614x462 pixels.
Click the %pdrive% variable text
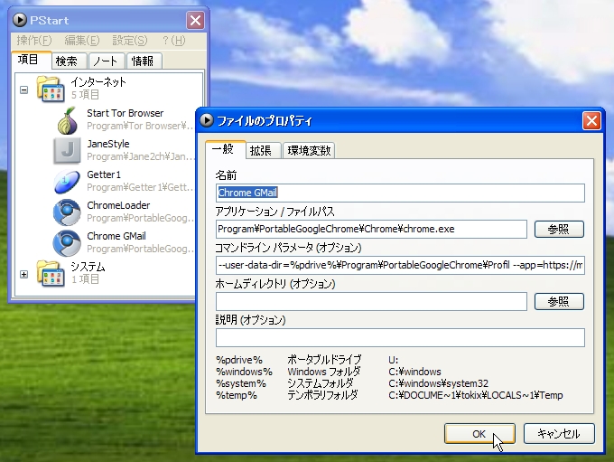239,360
